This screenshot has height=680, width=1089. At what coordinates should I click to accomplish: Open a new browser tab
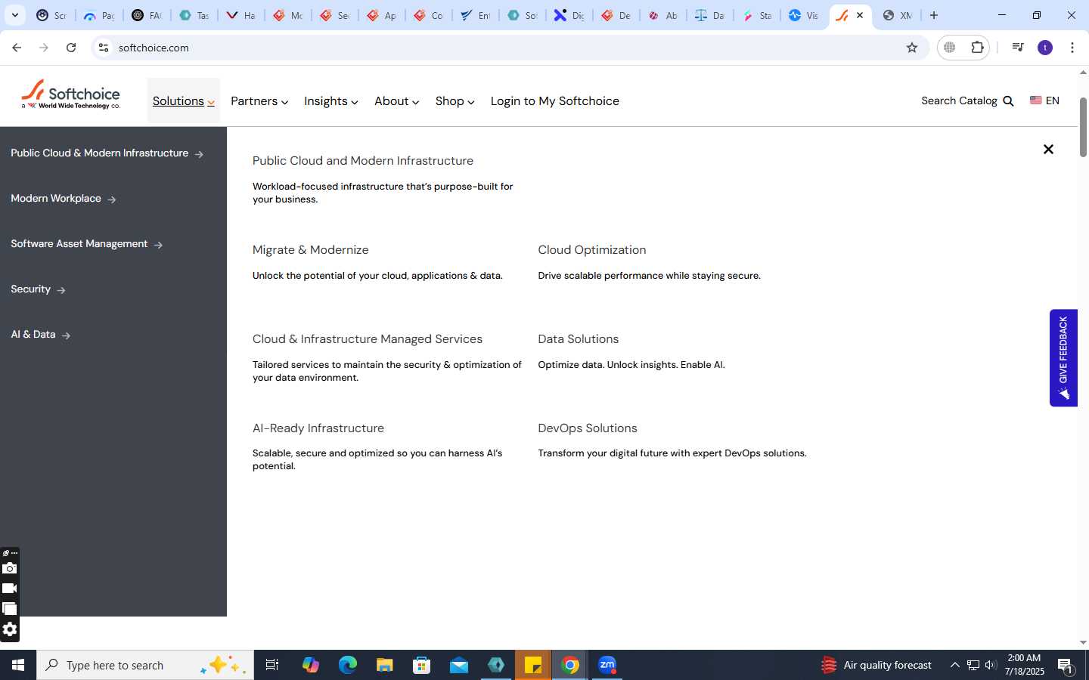pyautogui.click(x=934, y=15)
